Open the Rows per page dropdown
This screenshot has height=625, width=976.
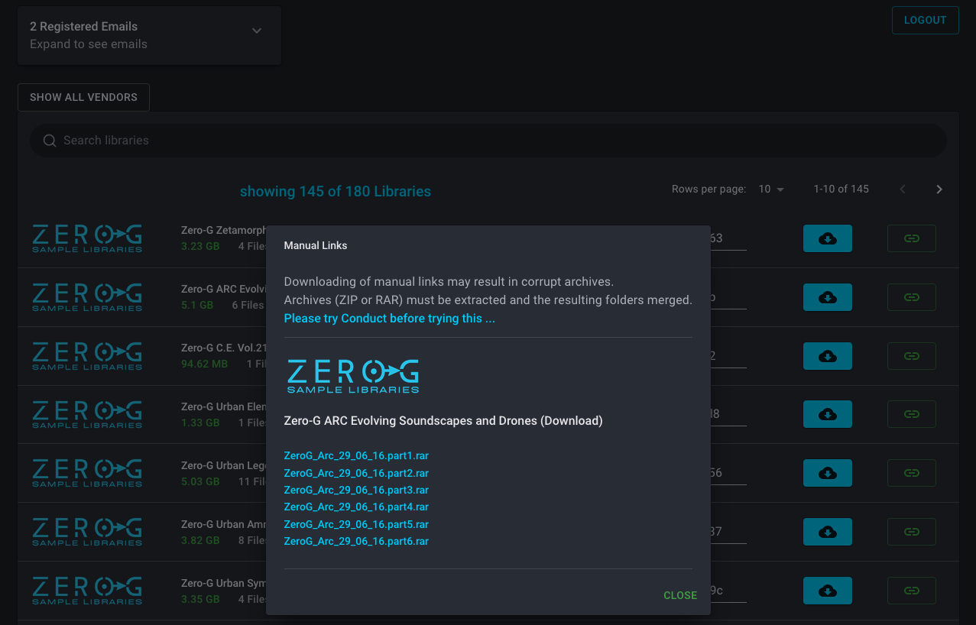(x=771, y=189)
